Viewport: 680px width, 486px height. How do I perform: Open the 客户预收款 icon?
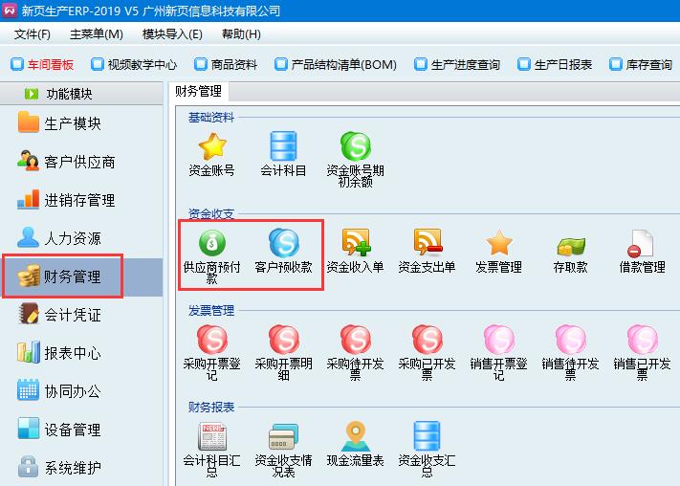pos(283,243)
